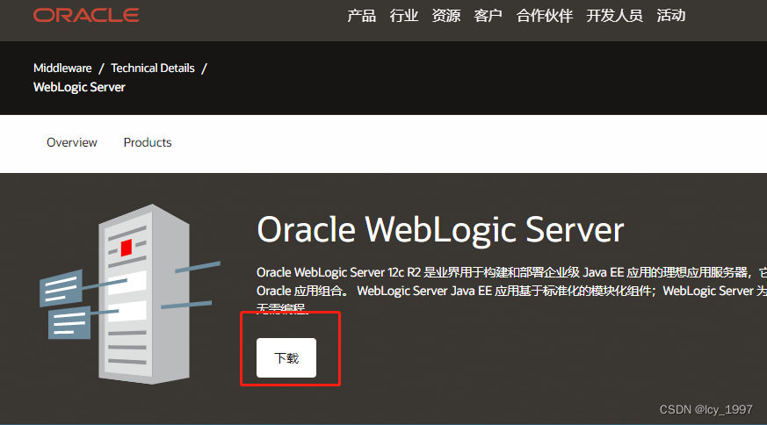
Task: Open the 客户 menu
Action: click(488, 16)
